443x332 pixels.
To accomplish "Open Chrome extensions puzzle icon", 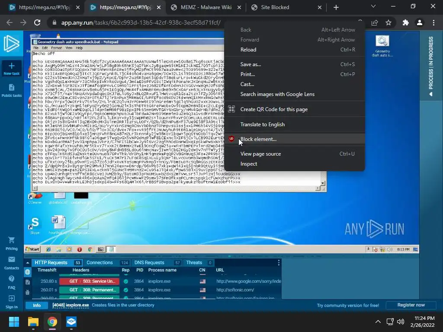I will 406,22.
